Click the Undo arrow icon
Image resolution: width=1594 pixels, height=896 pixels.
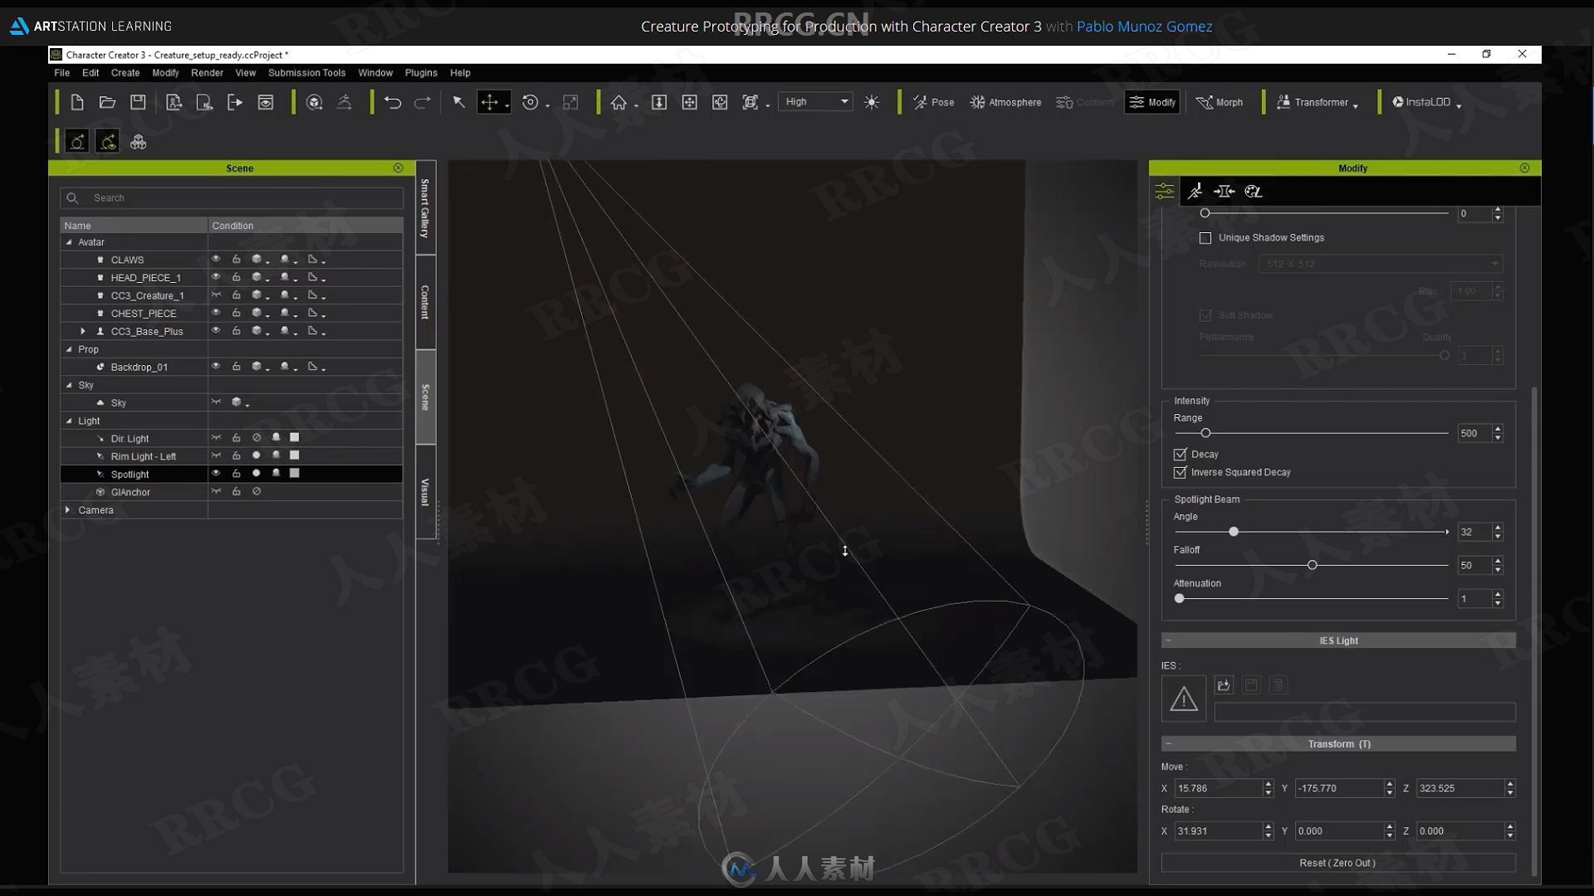(393, 102)
